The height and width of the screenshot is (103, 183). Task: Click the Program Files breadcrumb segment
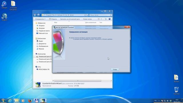point(50,15)
